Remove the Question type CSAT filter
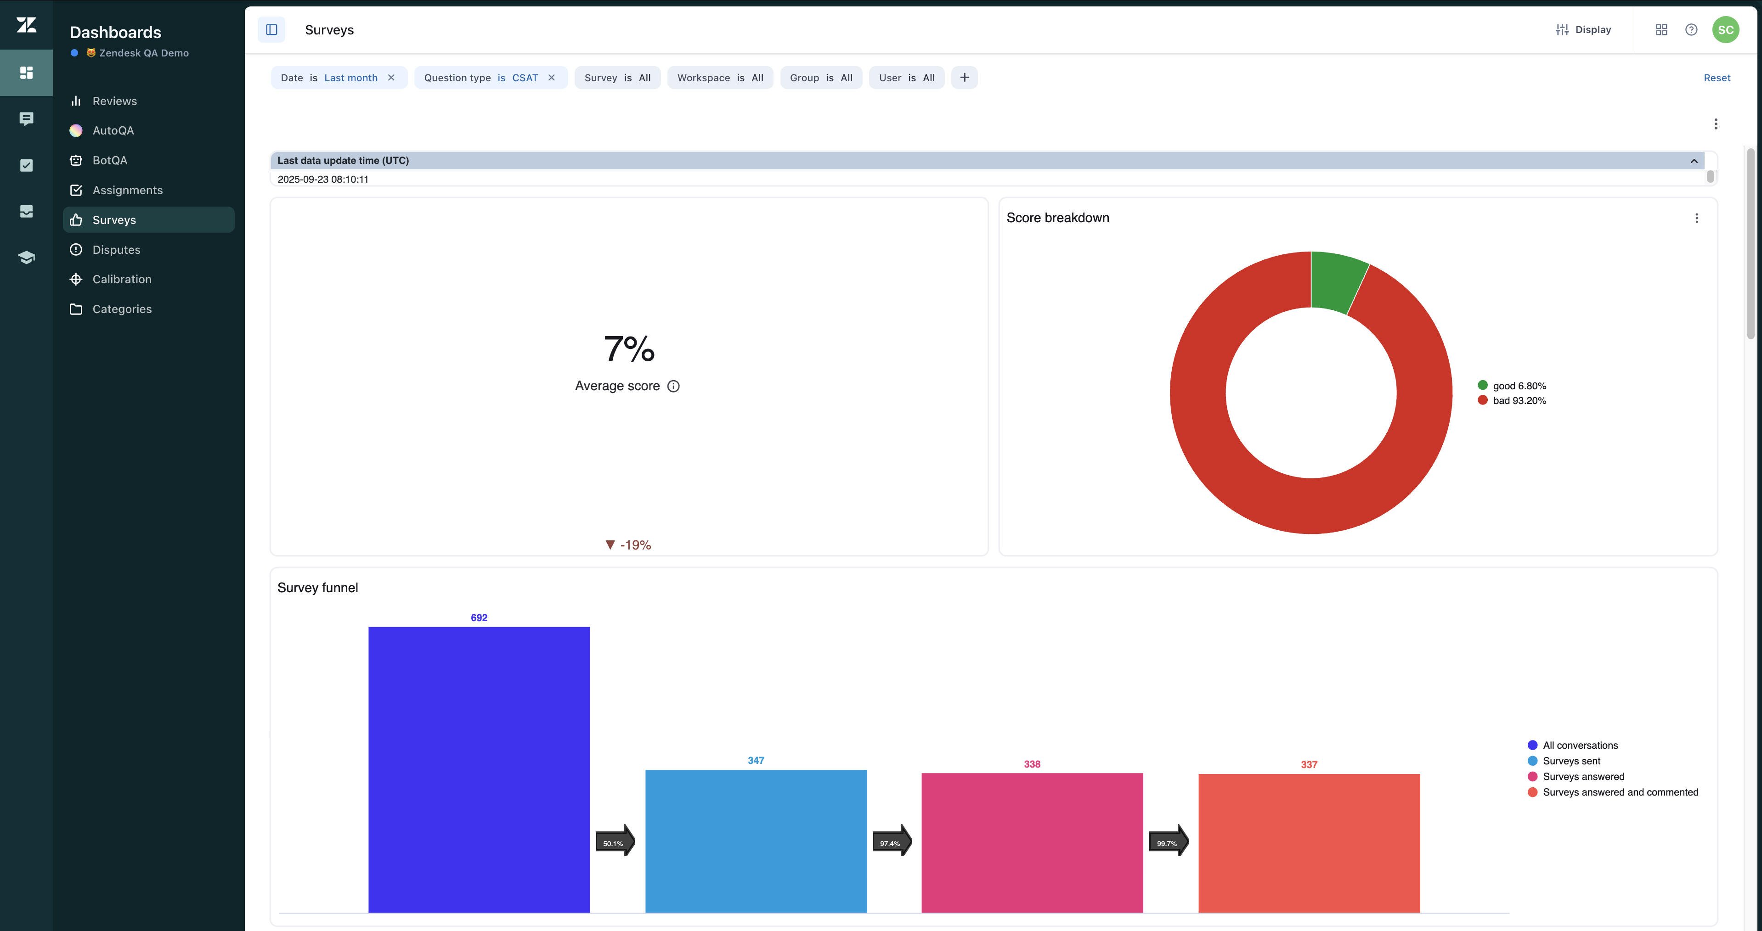The width and height of the screenshot is (1762, 931). (551, 78)
